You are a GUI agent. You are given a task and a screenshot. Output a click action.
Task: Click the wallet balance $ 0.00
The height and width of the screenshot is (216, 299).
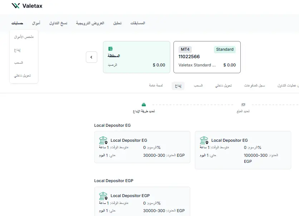point(159,65)
